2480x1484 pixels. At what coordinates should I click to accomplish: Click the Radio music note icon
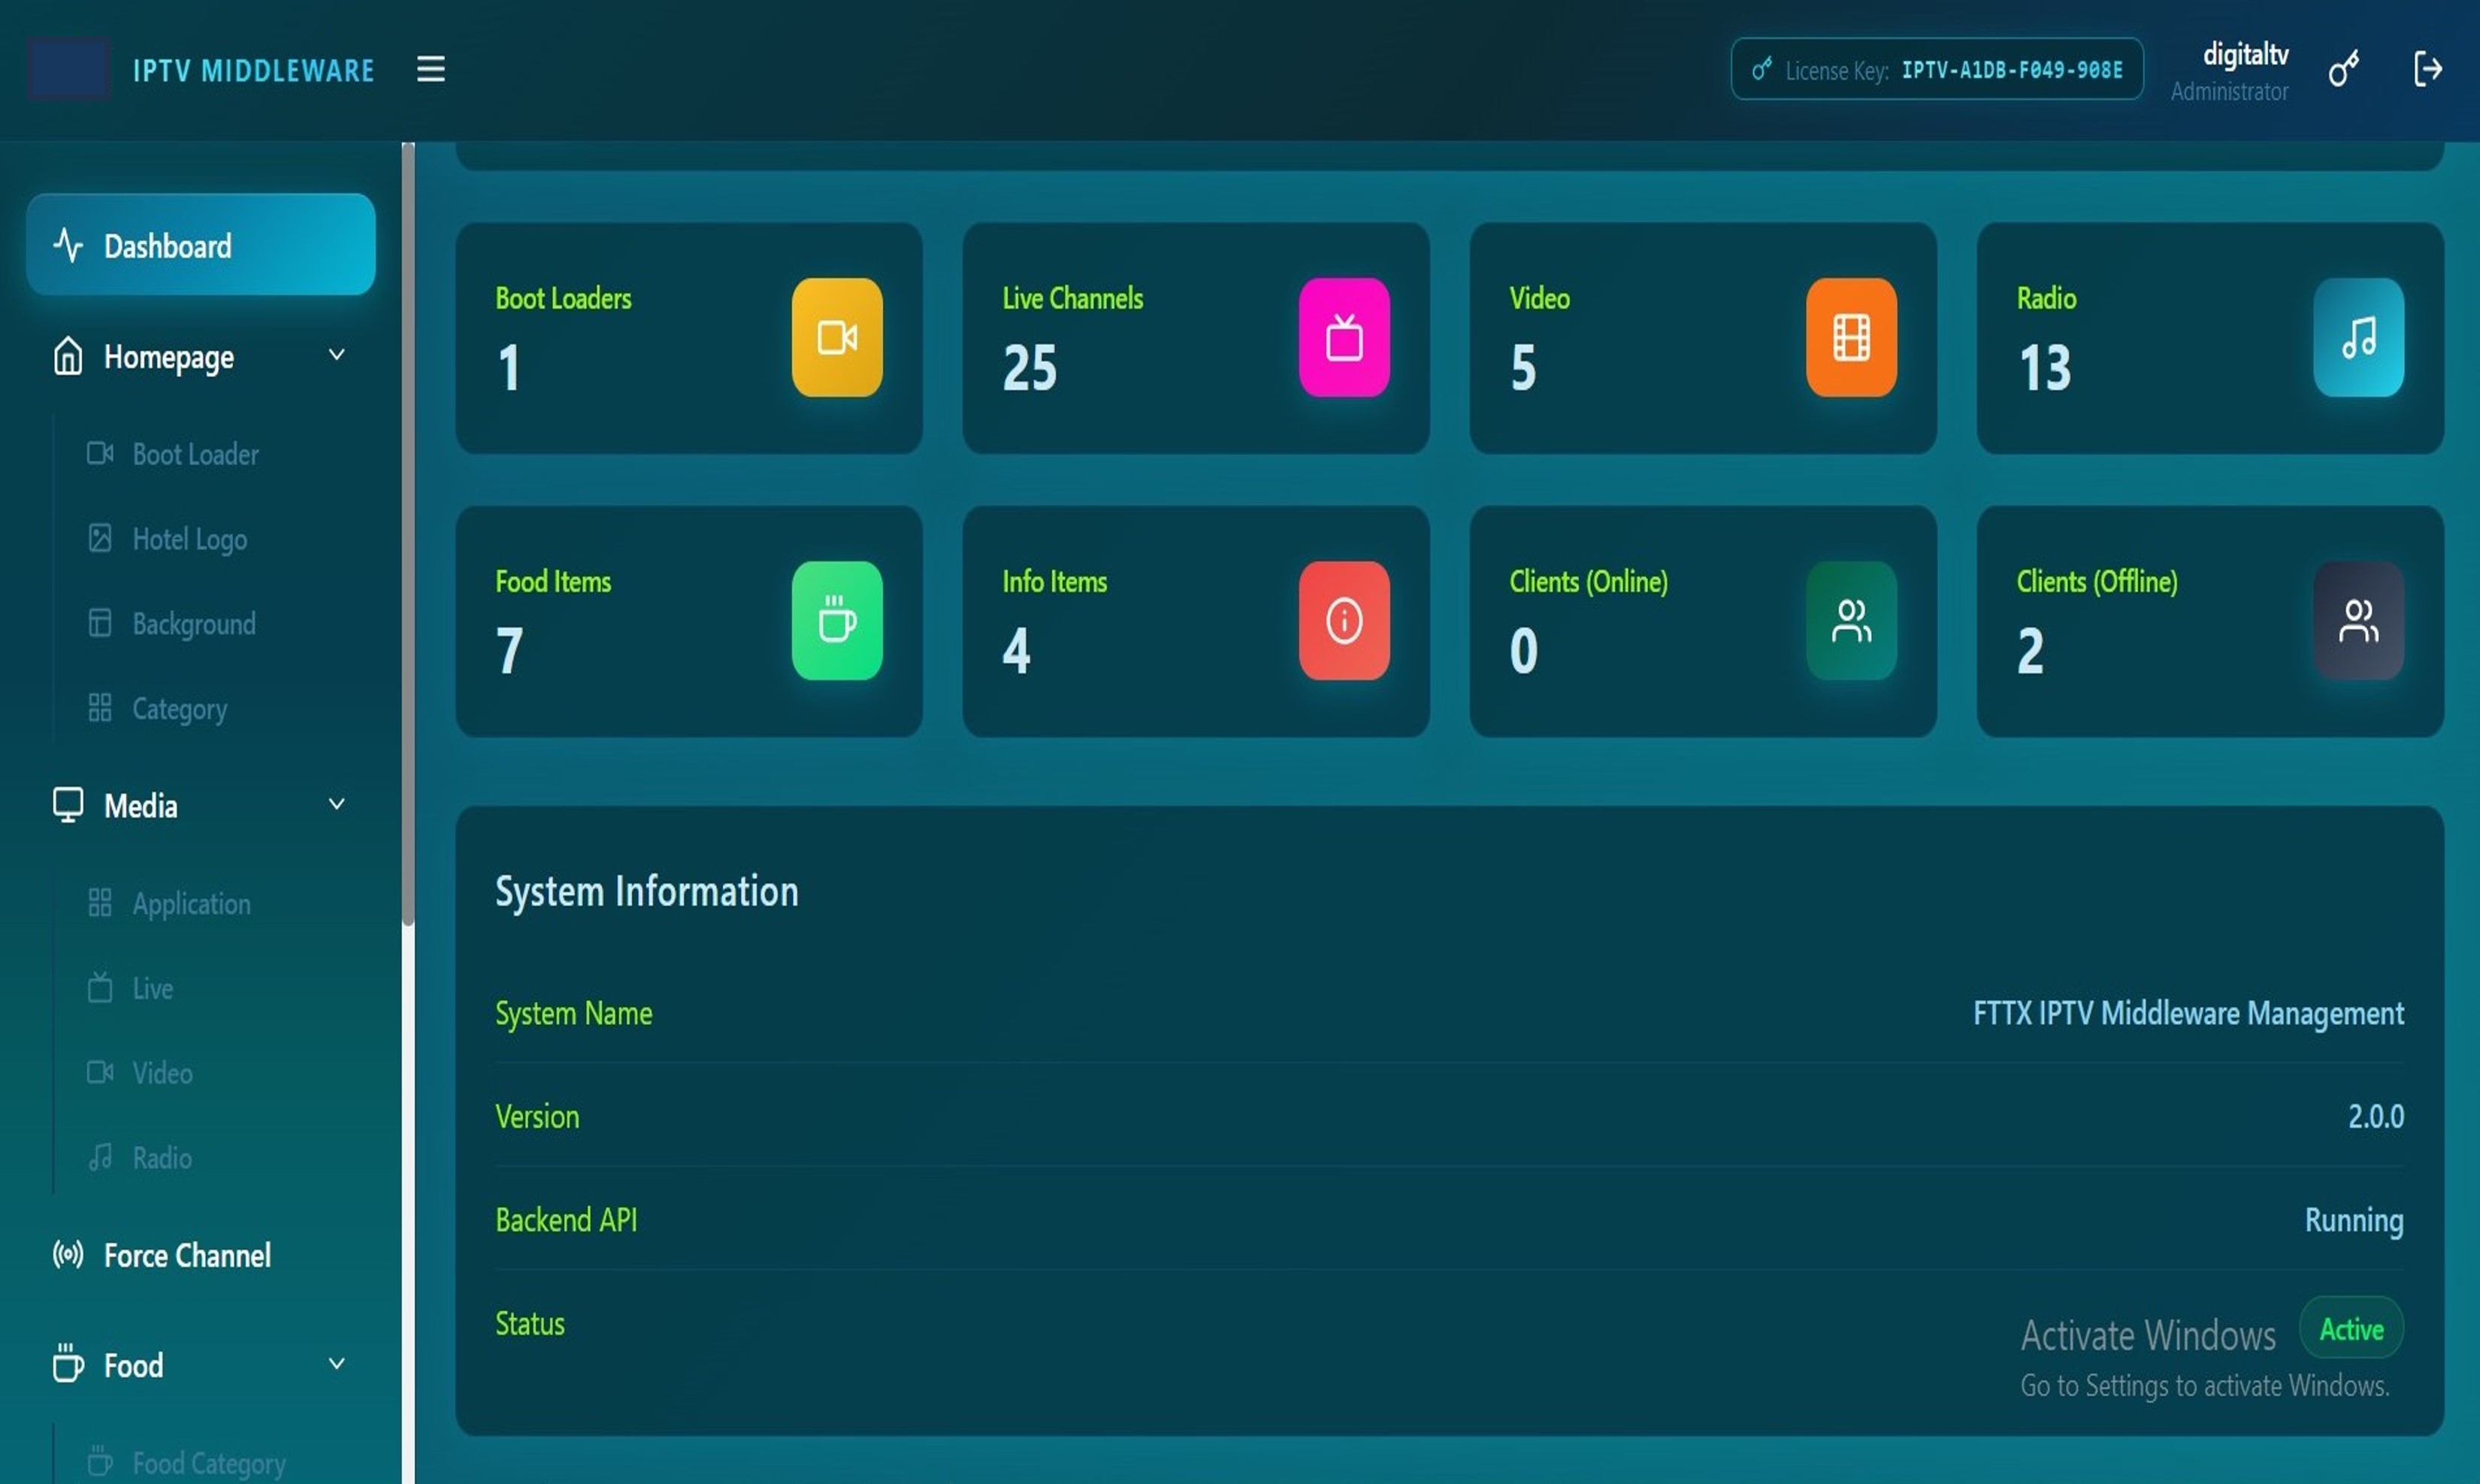[2358, 337]
